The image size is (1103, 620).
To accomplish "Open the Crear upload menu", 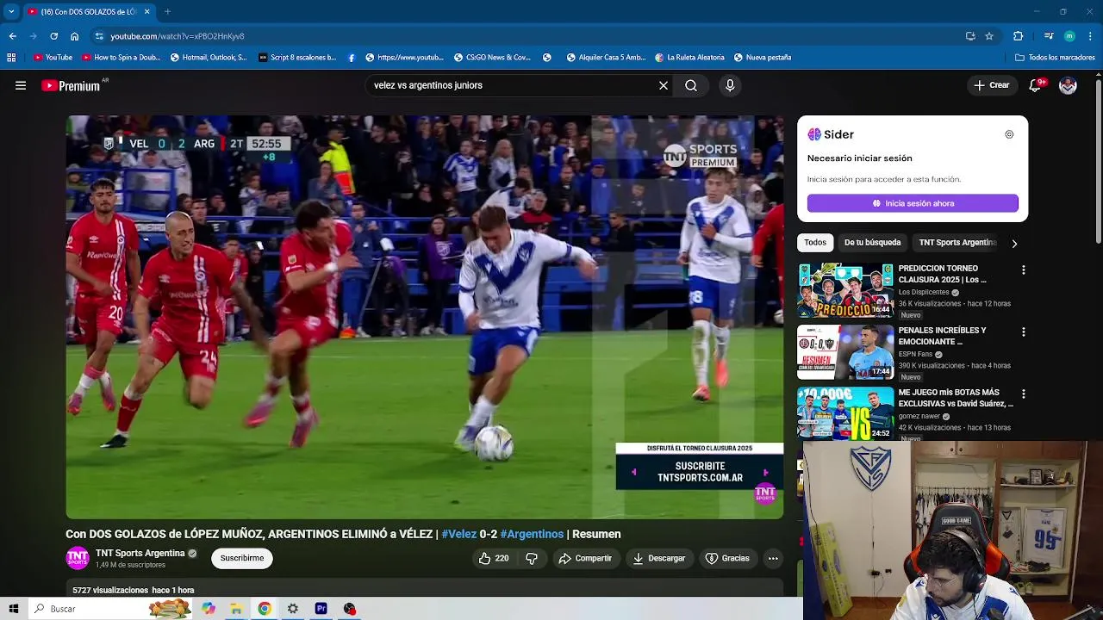I will pos(992,85).
